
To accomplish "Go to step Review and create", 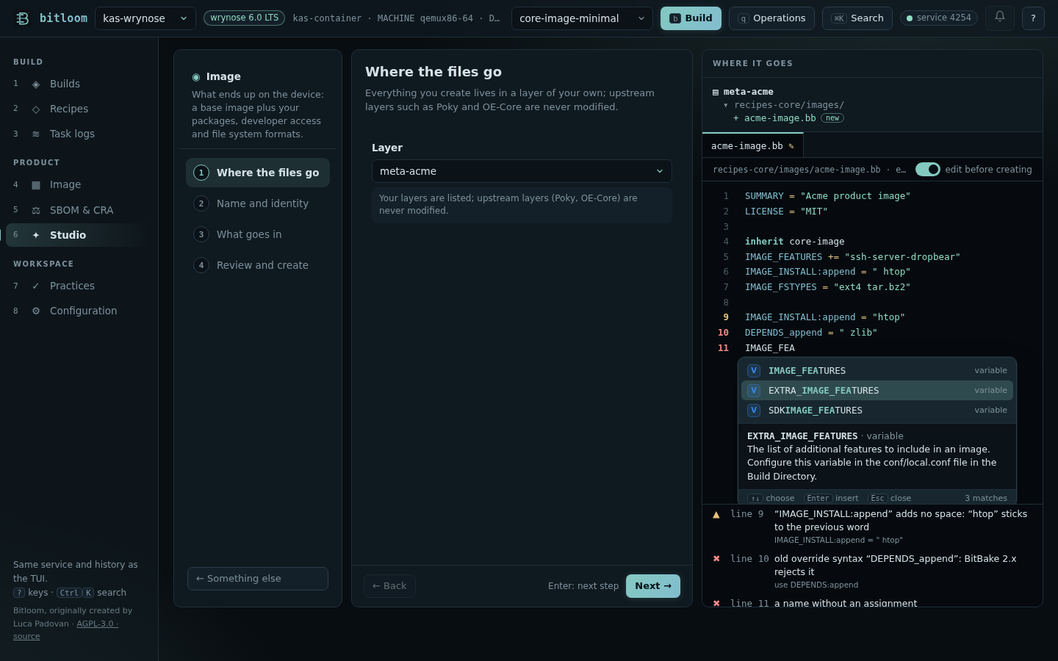I will tap(258, 265).
